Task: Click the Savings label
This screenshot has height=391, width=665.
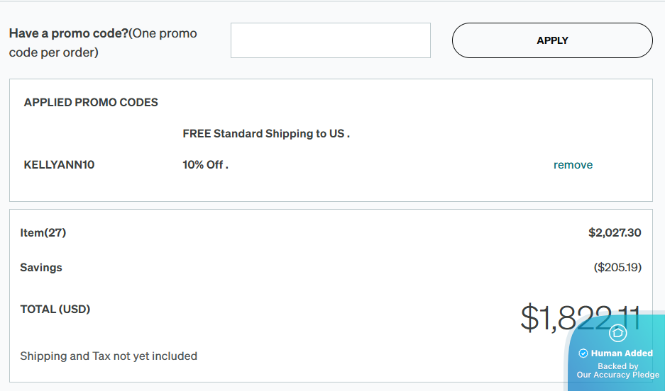Action: point(41,268)
